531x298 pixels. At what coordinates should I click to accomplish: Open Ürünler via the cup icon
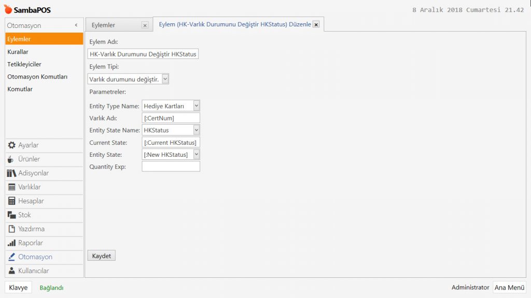pyautogui.click(x=11, y=159)
